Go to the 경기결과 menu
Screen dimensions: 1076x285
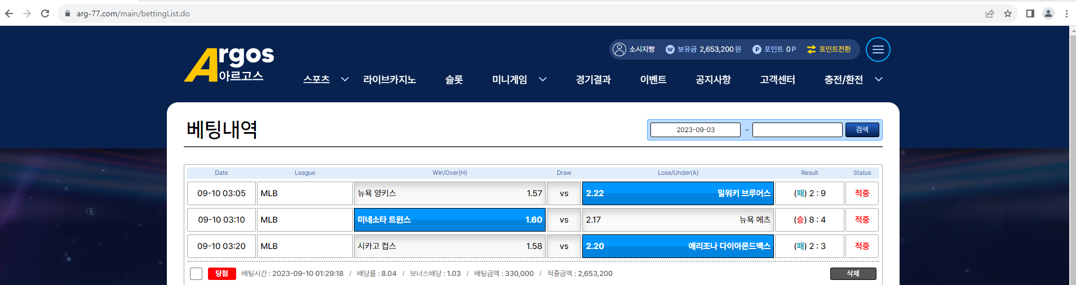click(x=593, y=80)
